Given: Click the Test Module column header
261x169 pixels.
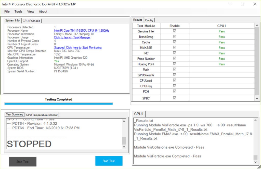Looking at the screenshot, I should 146,26.
